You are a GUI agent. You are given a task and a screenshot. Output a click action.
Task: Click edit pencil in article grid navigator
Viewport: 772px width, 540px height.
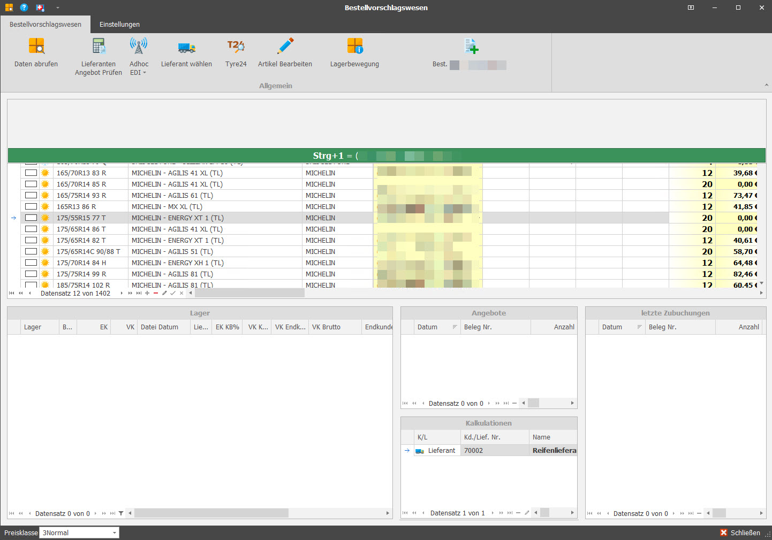(164, 293)
